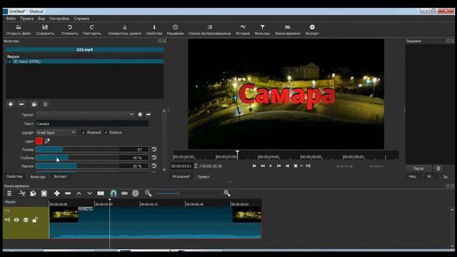This screenshot has width=457, height=257.
Task: Click the Depth slider showing 40 %
Action: (92, 158)
